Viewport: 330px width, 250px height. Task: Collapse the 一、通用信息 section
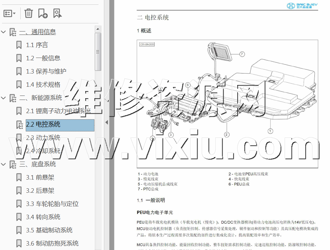coord(4,32)
